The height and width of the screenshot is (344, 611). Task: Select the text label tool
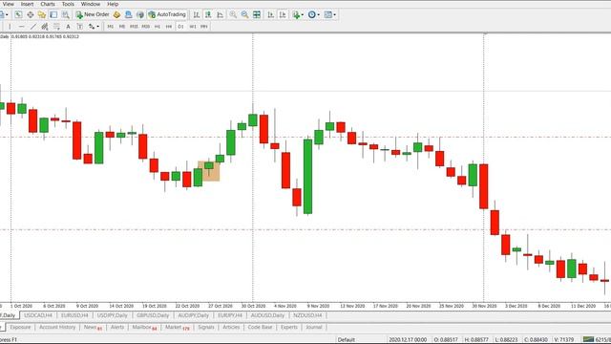[80, 27]
